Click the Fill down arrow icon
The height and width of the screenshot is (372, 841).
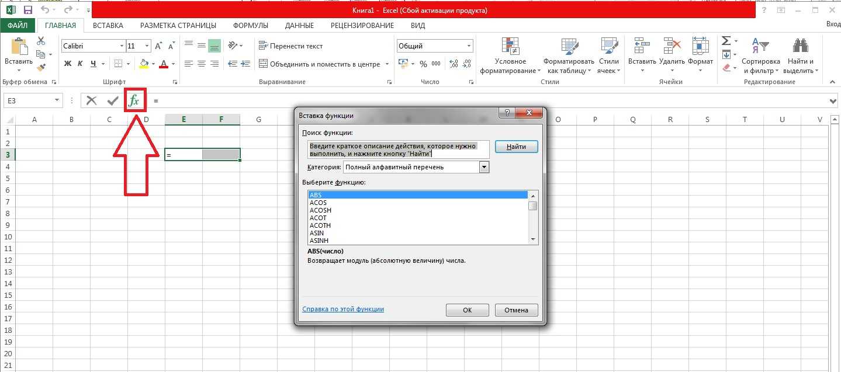[726, 54]
